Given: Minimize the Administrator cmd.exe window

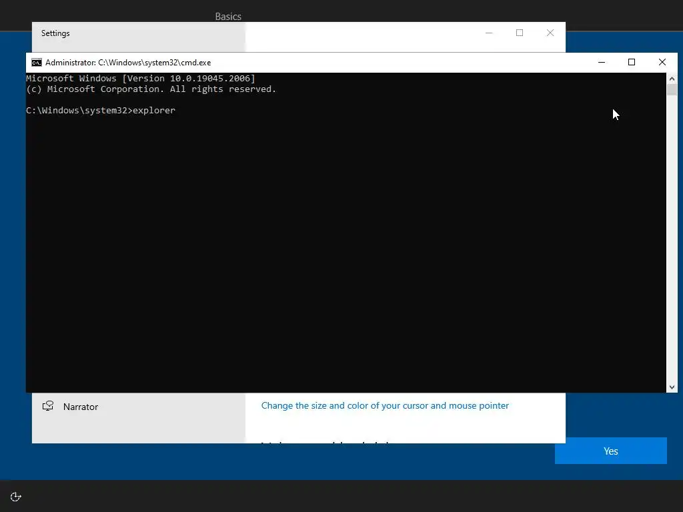Looking at the screenshot, I should 602,62.
